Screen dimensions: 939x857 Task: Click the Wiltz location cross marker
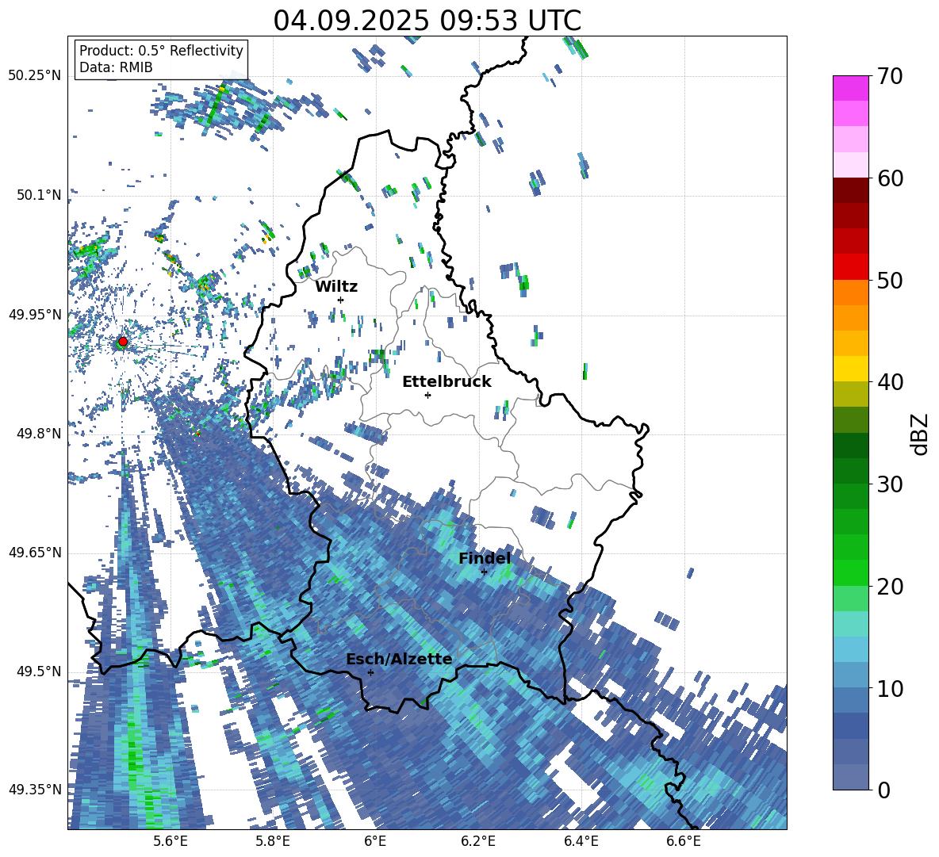[341, 300]
